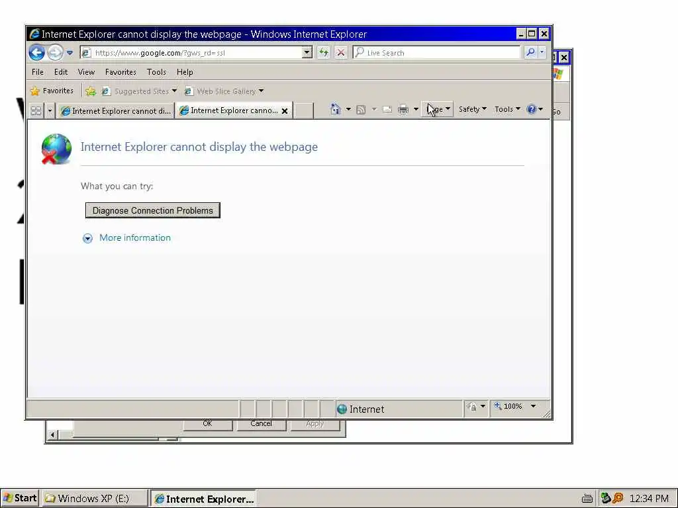The width and height of the screenshot is (678, 508).
Task: Expand the zoom level dropdown arrow
Action: coord(533,406)
